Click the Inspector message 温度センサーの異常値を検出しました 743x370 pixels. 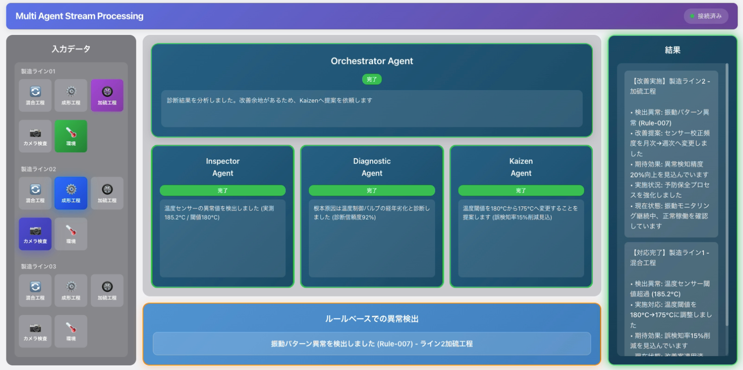tap(220, 213)
